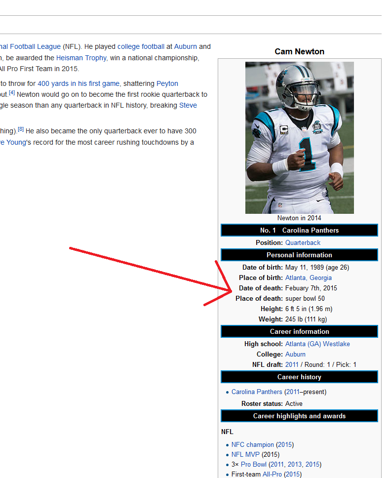Image resolution: width=390 pixels, height=478 pixels.
Task: Open citation reference [8]
Action: 21,129
